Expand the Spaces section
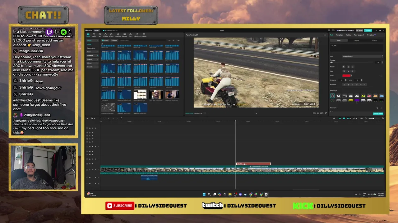 [92, 59]
